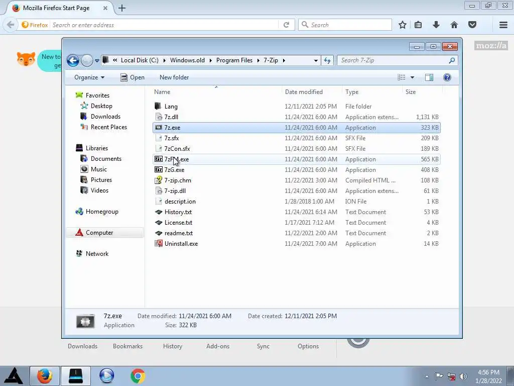
Task: Select the License.txt file icon
Action: (x=159, y=223)
